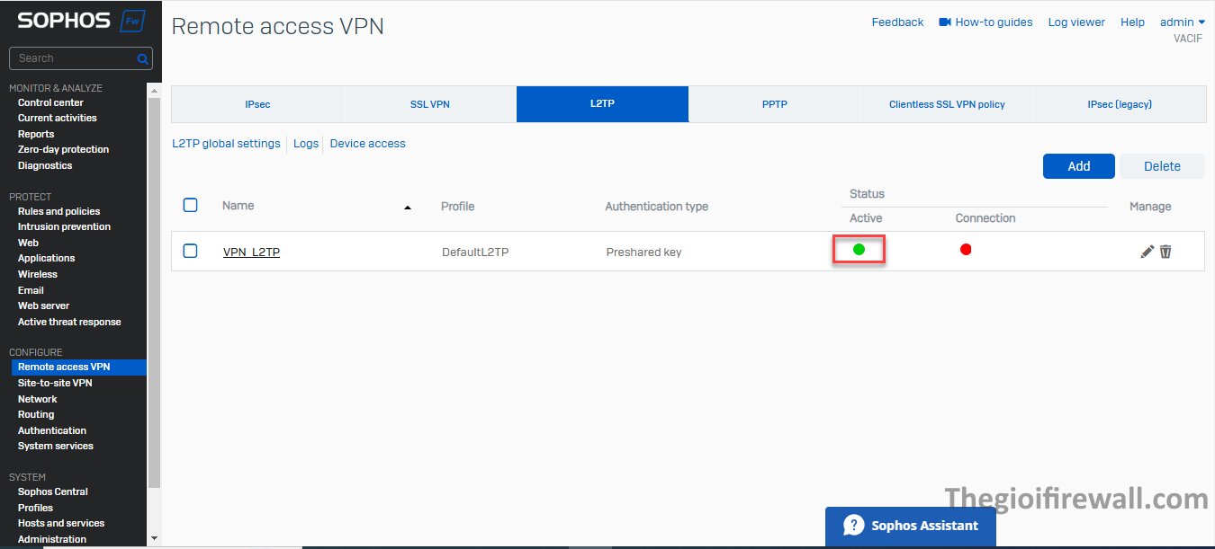The image size is (1215, 549).
Task: Sort by Name column arrow
Action: pyautogui.click(x=408, y=208)
